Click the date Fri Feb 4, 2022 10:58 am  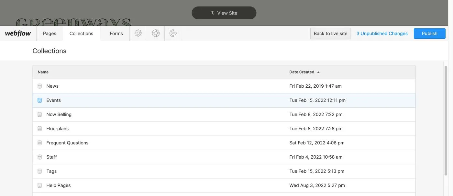coord(316,157)
